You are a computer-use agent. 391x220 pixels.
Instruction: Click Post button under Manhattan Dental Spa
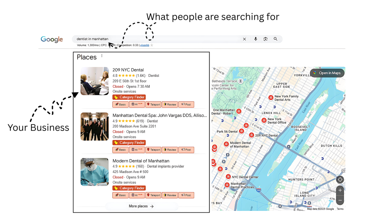click(x=186, y=150)
